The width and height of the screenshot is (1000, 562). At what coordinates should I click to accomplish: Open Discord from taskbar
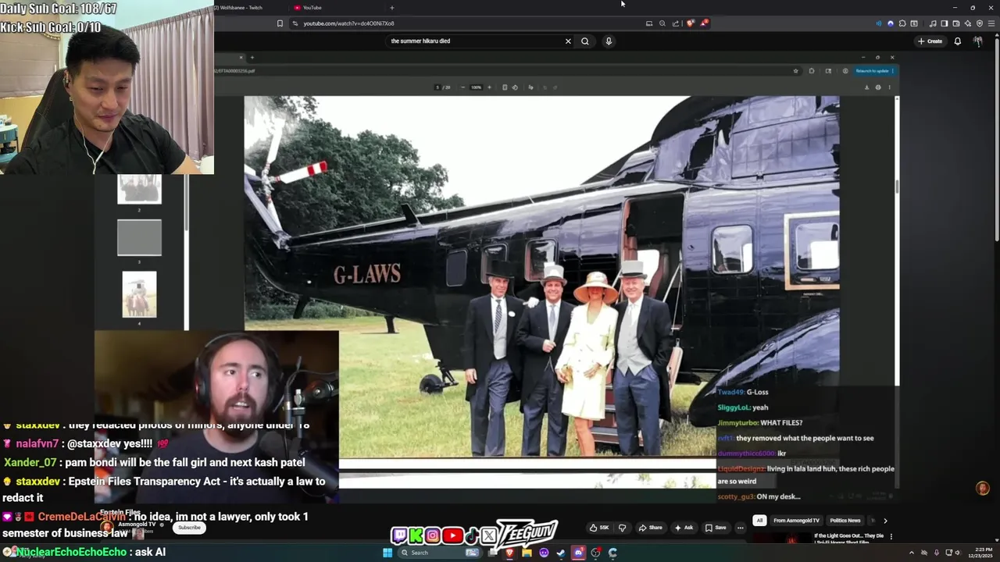pyautogui.click(x=578, y=553)
